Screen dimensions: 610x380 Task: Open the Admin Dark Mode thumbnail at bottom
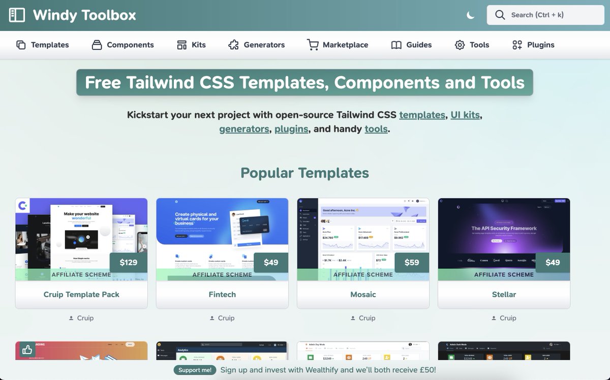click(x=504, y=351)
